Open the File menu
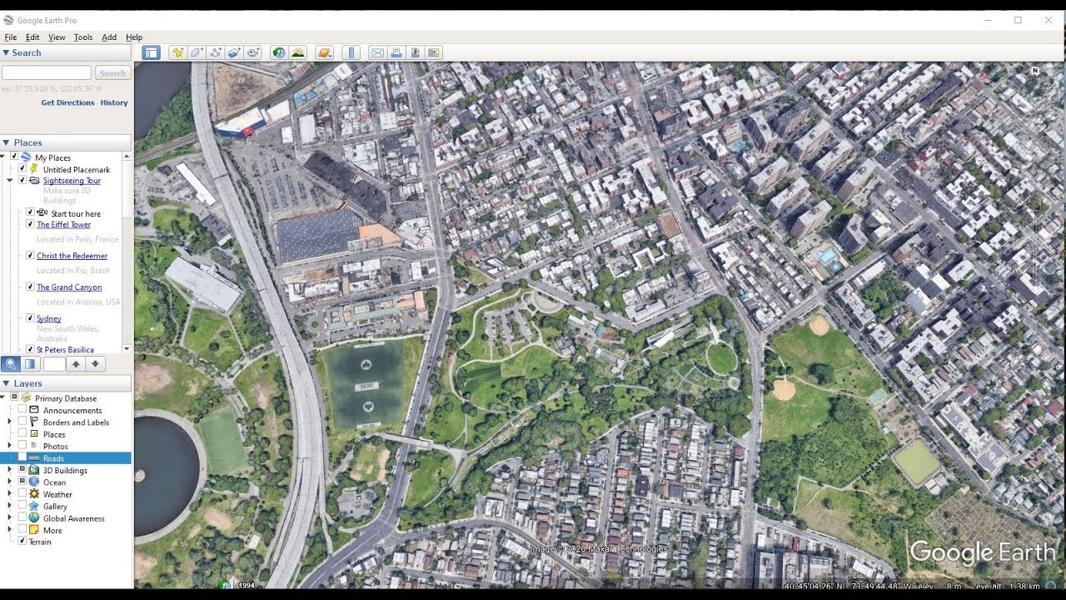This screenshot has height=600, width=1066. [11, 37]
